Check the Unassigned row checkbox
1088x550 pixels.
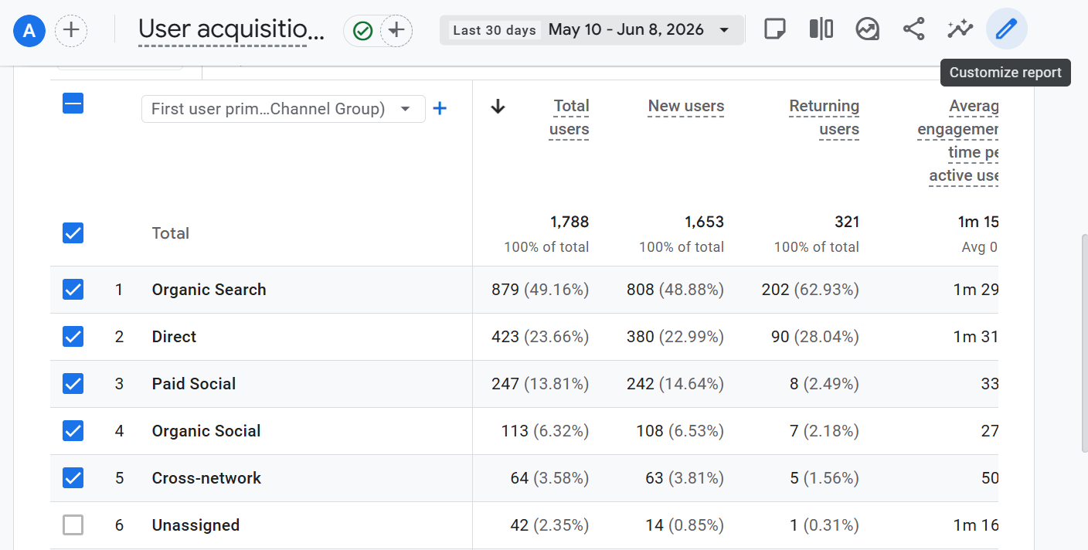(73, 525)
